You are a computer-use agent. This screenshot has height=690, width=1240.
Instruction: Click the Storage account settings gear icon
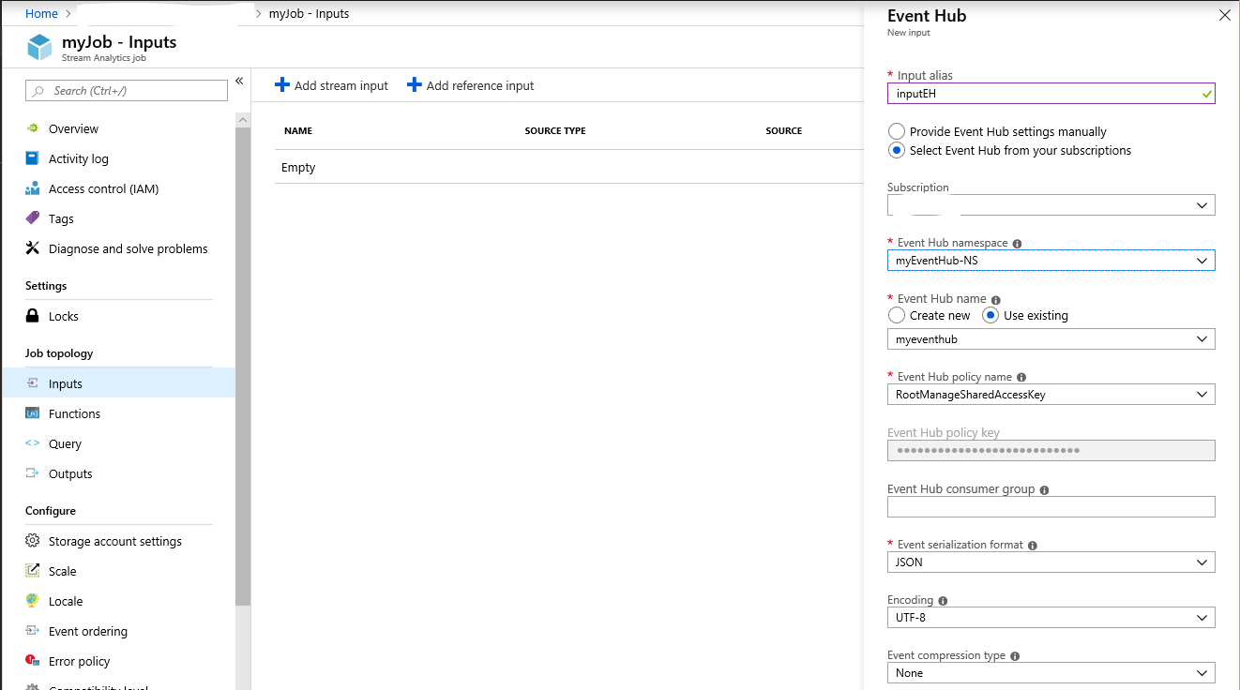pos(33,541)
